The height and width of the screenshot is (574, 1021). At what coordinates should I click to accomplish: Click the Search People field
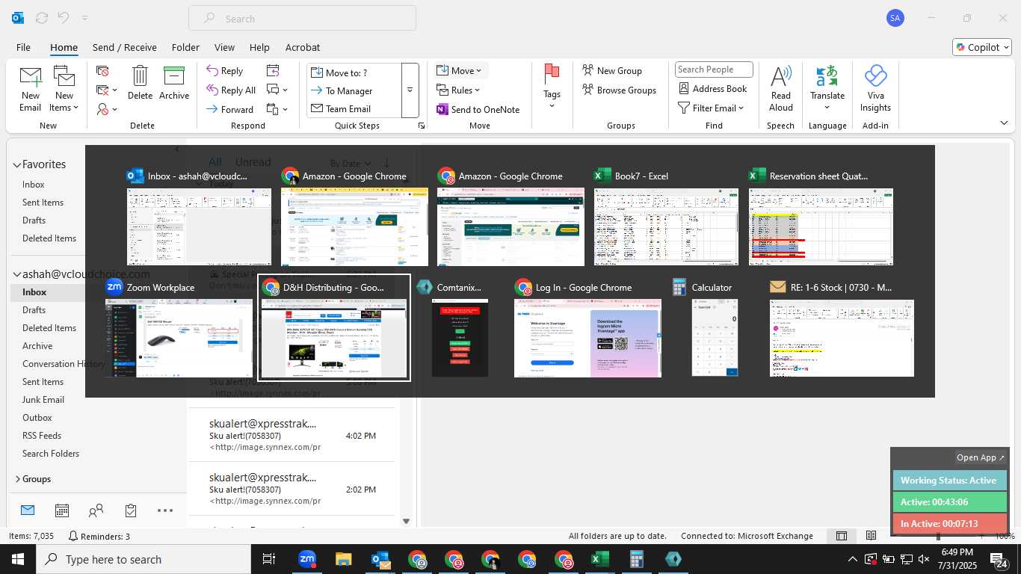[x=714, y=70]
